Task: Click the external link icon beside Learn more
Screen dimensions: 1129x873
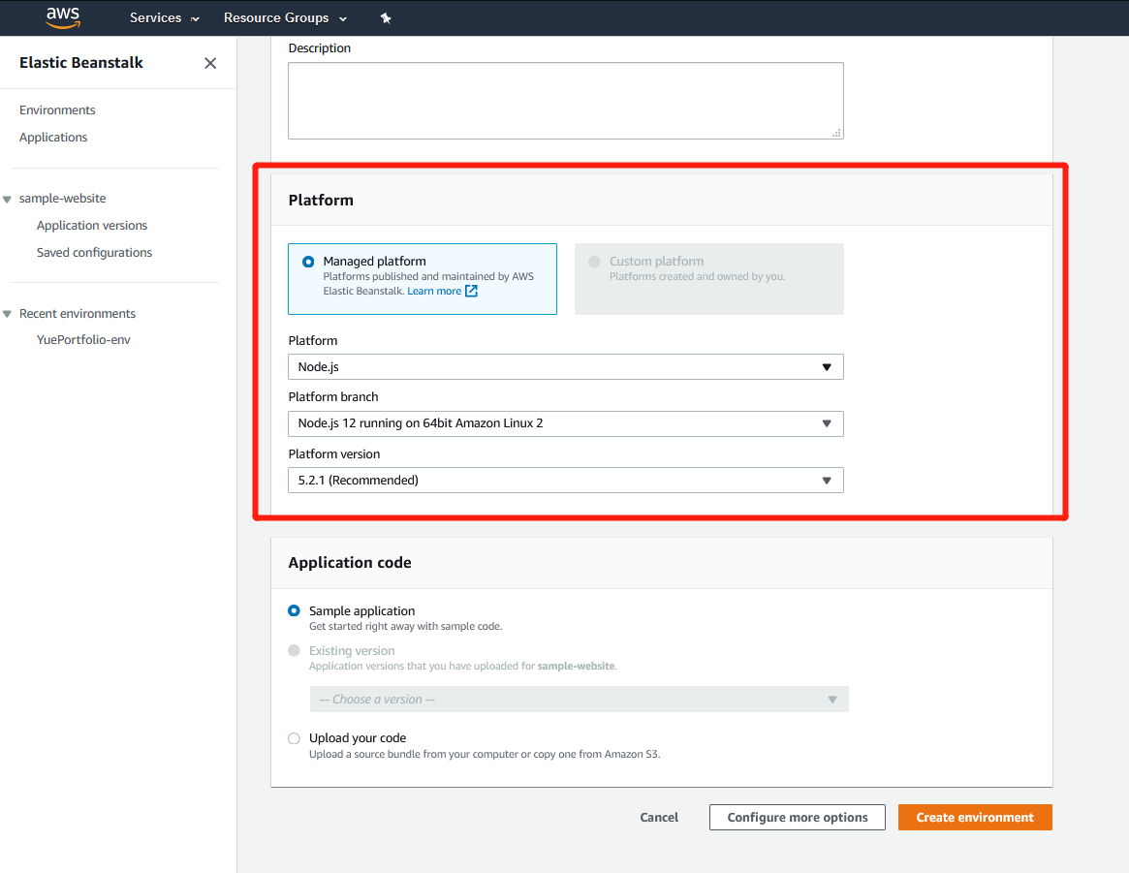Action: coord(472,291)
